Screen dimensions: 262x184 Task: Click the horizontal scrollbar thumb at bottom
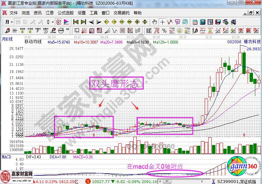(167, 181)
